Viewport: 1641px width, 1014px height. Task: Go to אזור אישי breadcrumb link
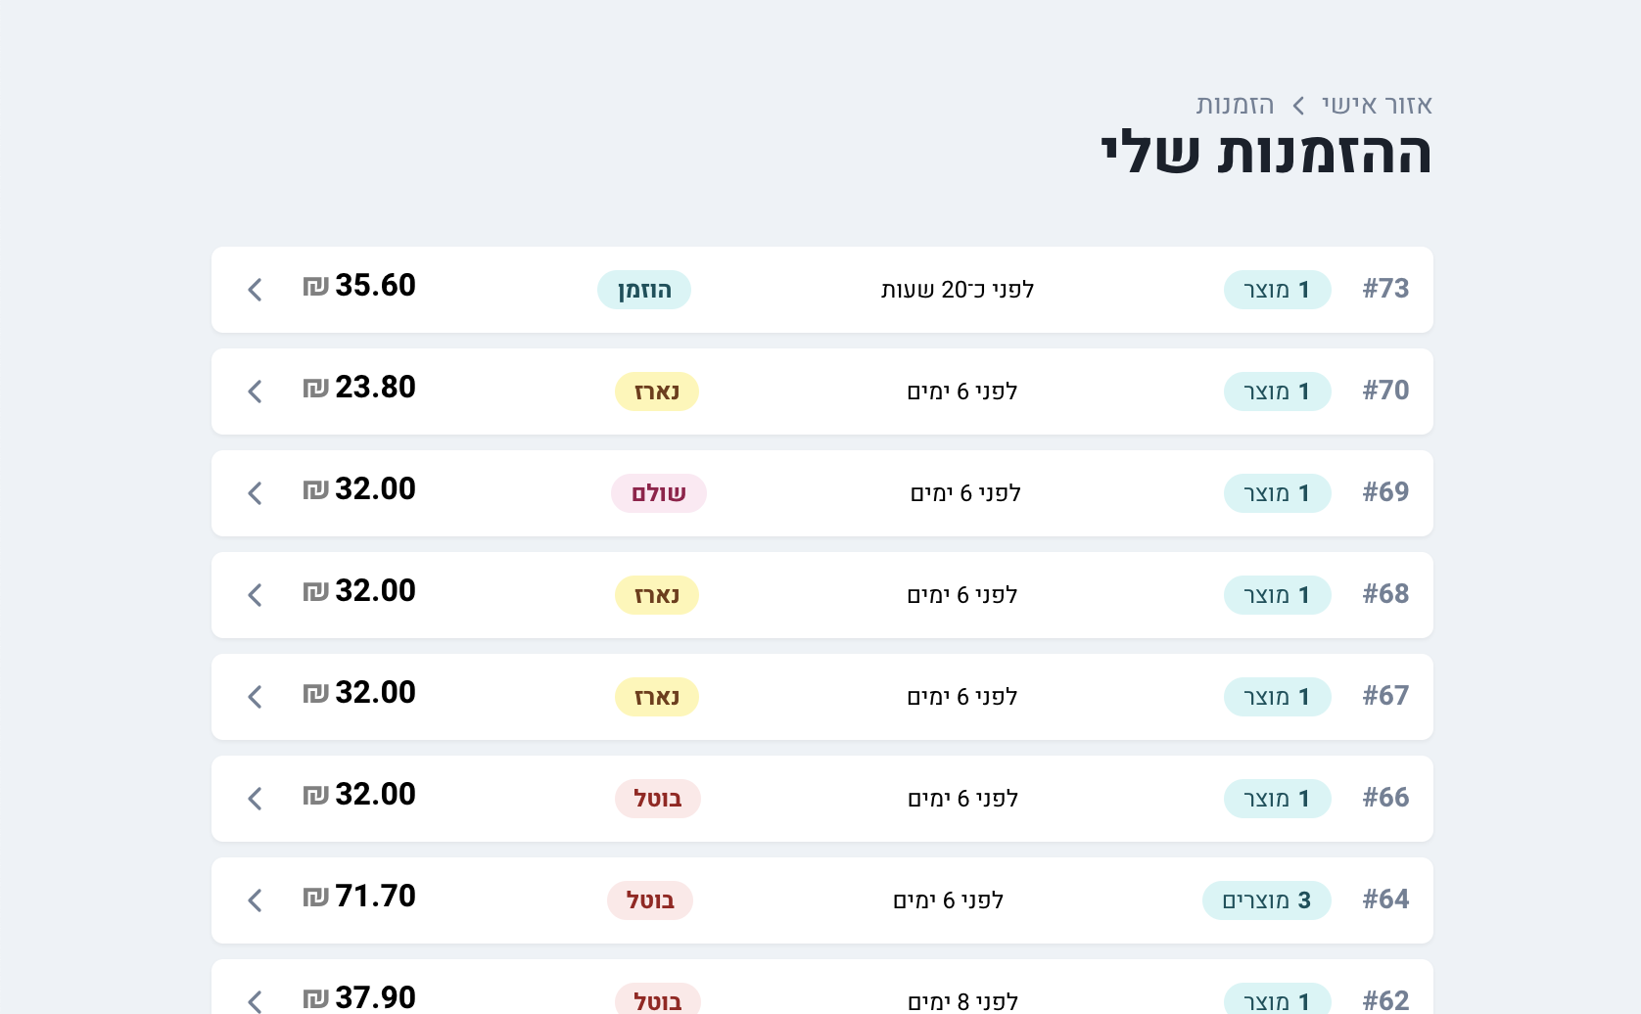coord(1377,105)
